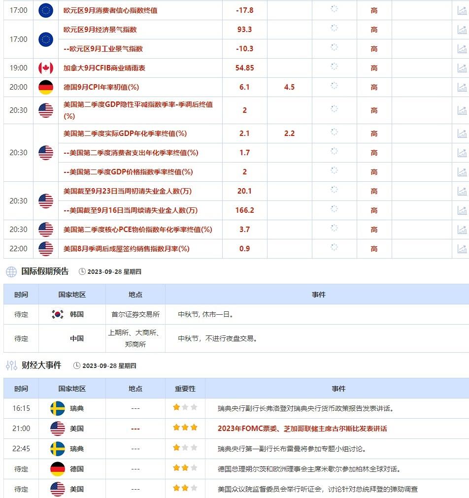The height and width of the screenshot is (498, 469).
Task: Click the chart icon for 德国9月CPI年率初值
Action: tap(462, 87)
